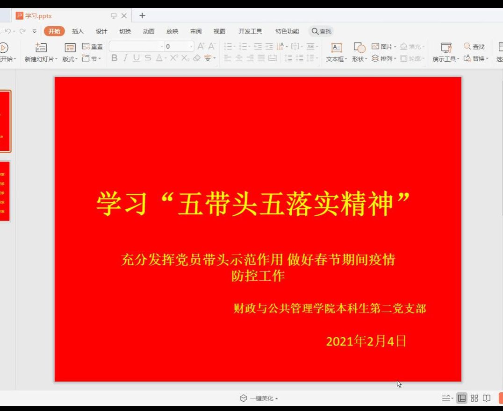The width and height of the screenshot is (503, 411).
Task: Click the 新建幻灯片 (new slide) icon
Action: click(41, 48)
